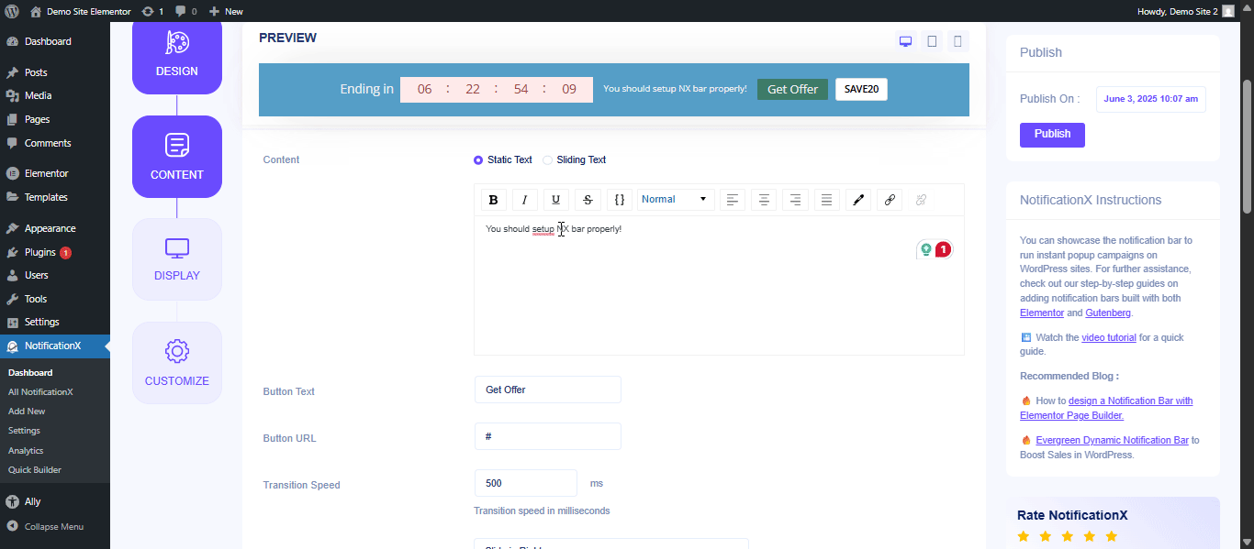Go to Content step

click(177, 157)
